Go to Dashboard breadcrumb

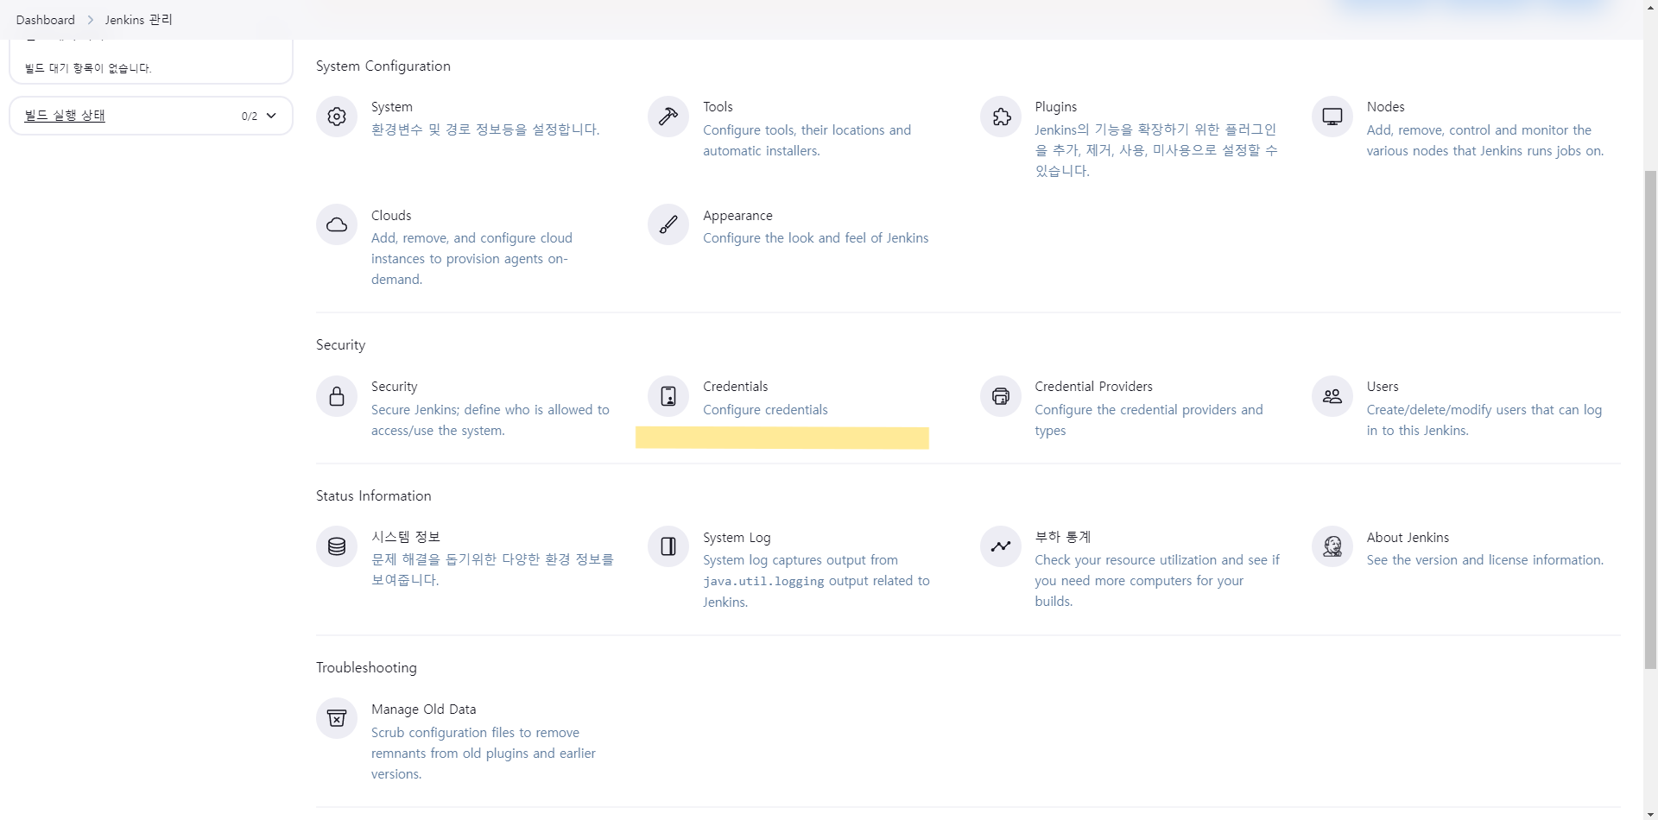(x=45, y=20)
